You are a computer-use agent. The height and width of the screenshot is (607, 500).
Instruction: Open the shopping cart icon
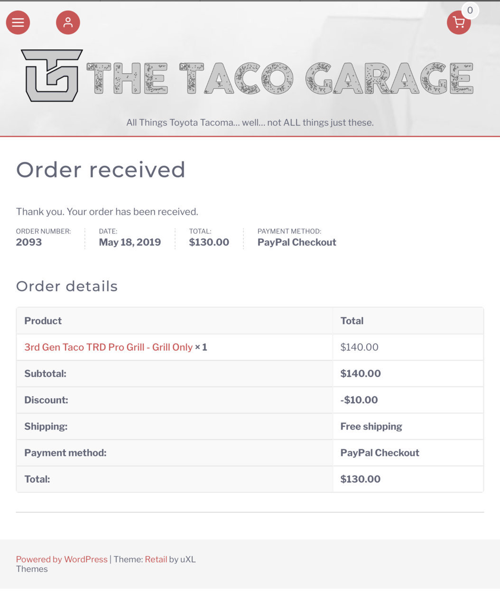459,22
